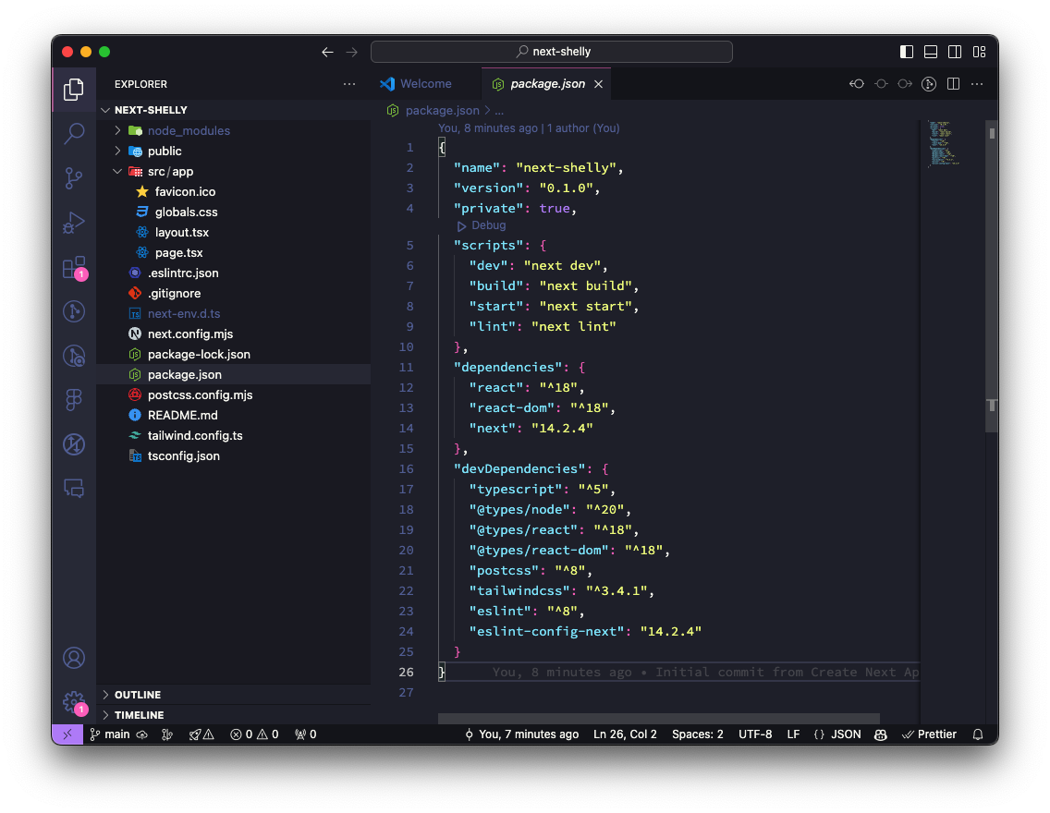This screenshot has height=813, width=1050.
Task: Go forward with the right arrow
Action: [351, 52]
